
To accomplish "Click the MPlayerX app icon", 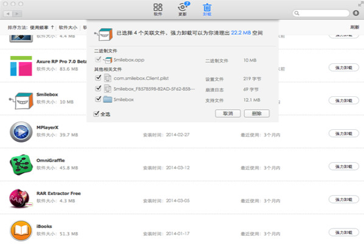I will 21,132.
